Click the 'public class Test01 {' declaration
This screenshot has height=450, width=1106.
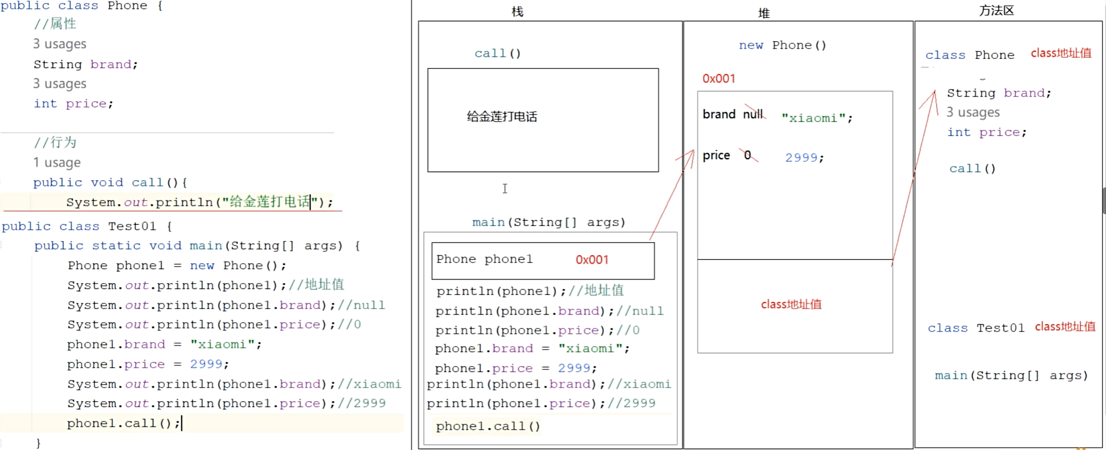[x=87, y=227]
